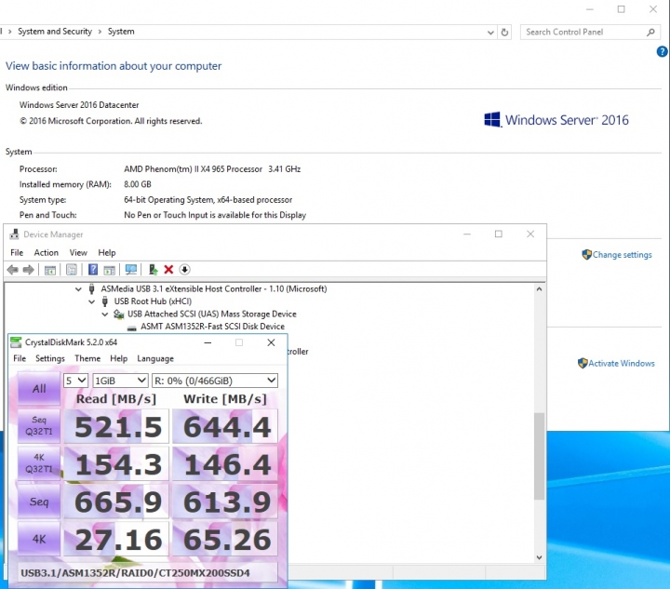Toggle Show/Hide Console Tree icon
Screen dimensions: 670x589
[50, 270]
